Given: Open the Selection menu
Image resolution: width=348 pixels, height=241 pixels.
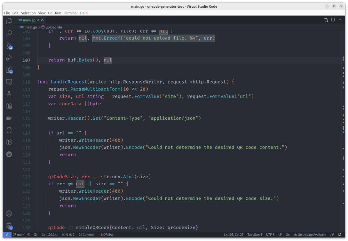Looking at the screenshot, I should pos(28,13).
